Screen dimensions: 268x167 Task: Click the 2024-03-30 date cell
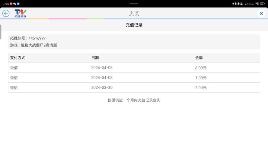[102, 88]
